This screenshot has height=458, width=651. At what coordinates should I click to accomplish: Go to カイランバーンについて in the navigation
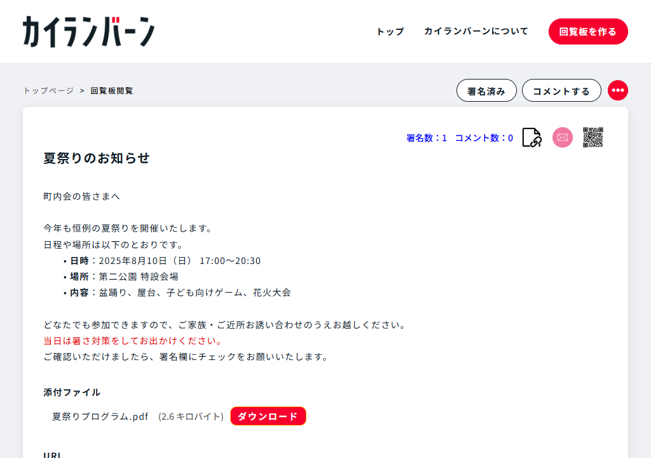click(476, 32)
